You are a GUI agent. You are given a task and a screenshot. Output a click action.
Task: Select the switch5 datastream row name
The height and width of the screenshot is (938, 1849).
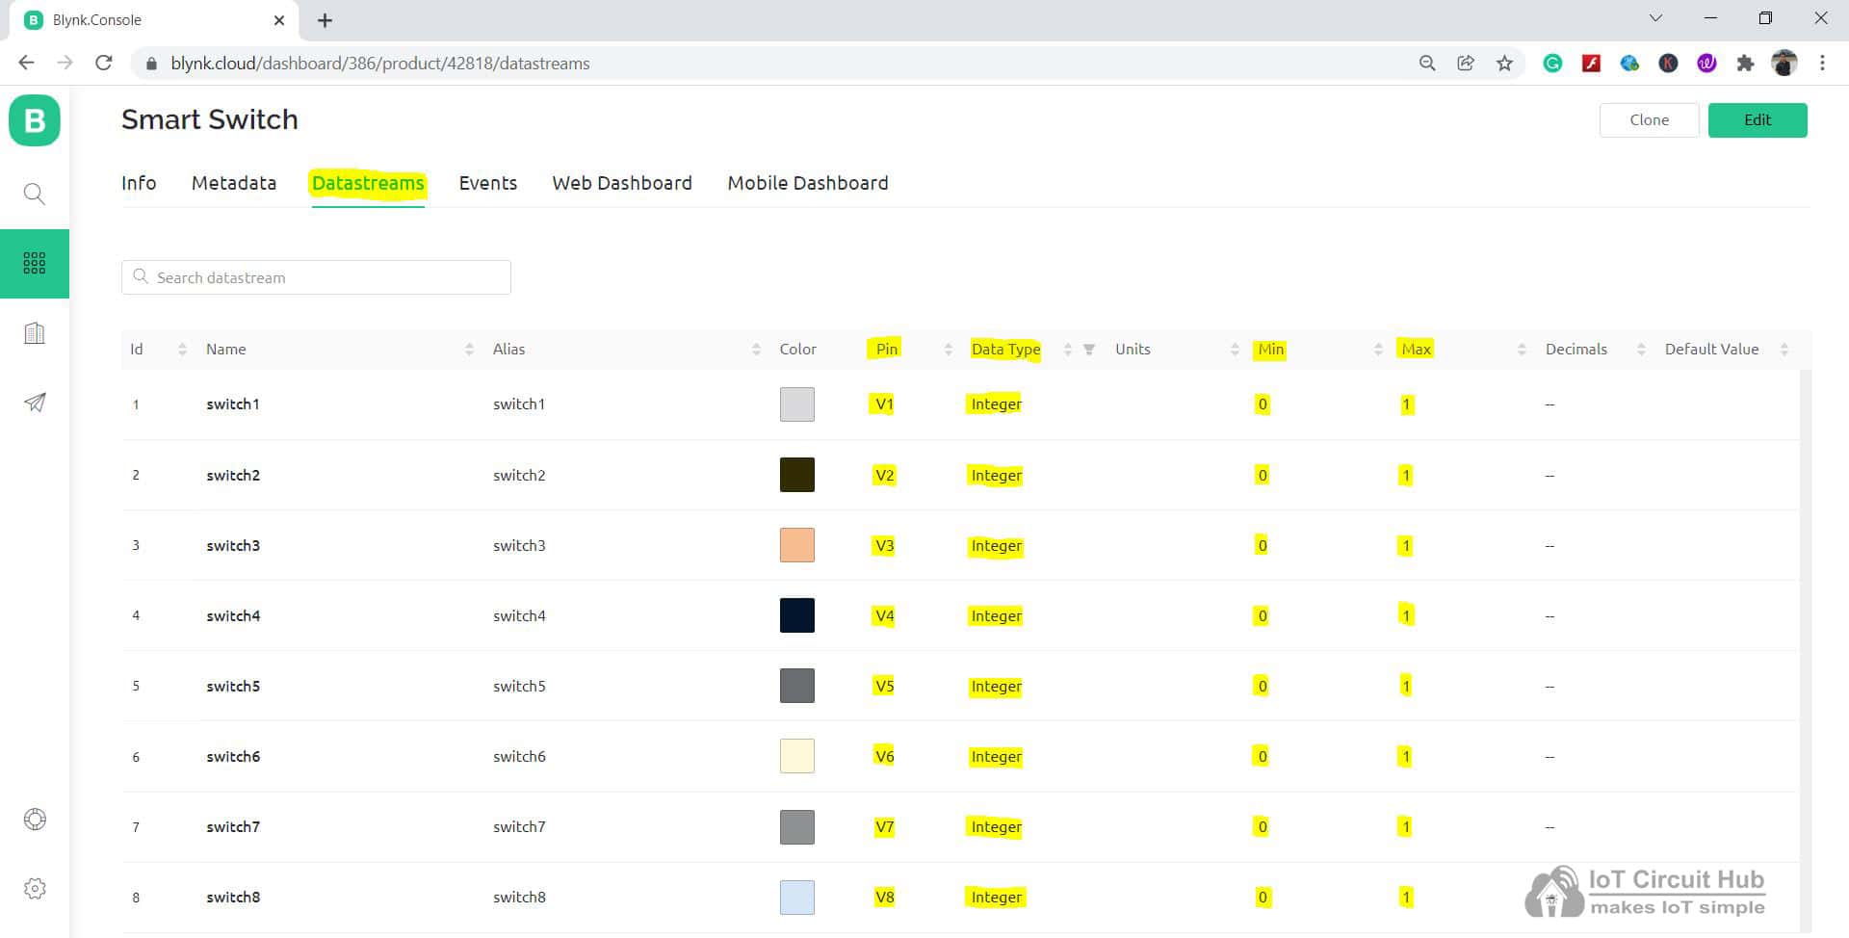[233, 687]
